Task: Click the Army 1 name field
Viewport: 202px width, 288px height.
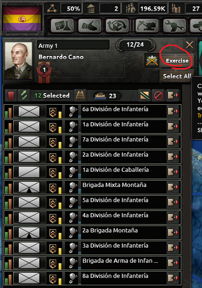Action: pyautogui.click(x=73, y=45)
